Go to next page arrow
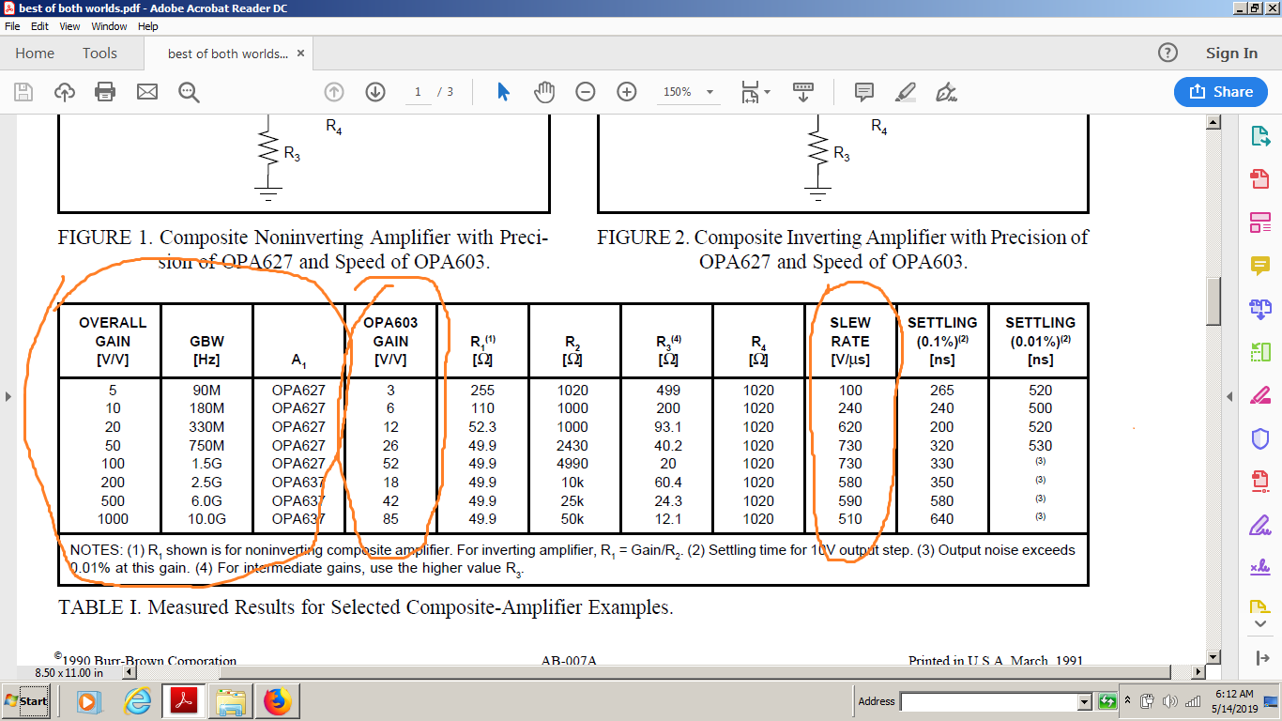Viewport: 1282px width, 721px height. (375, 92)
